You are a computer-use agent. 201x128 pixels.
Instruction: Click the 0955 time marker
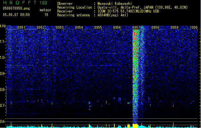point(98,28)
